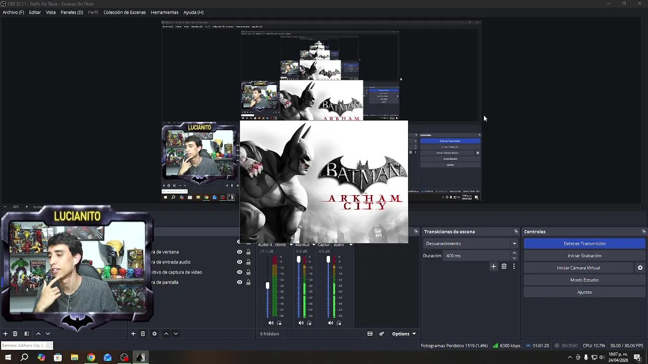Move source down in sources toolbar
Viewport: 648px width, 364px height.
[x=176, y=334]
